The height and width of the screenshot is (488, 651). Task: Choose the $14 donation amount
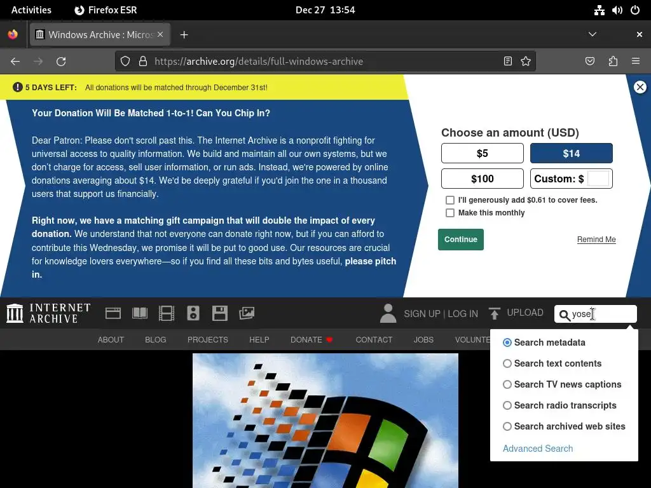[x=572, y=153]
